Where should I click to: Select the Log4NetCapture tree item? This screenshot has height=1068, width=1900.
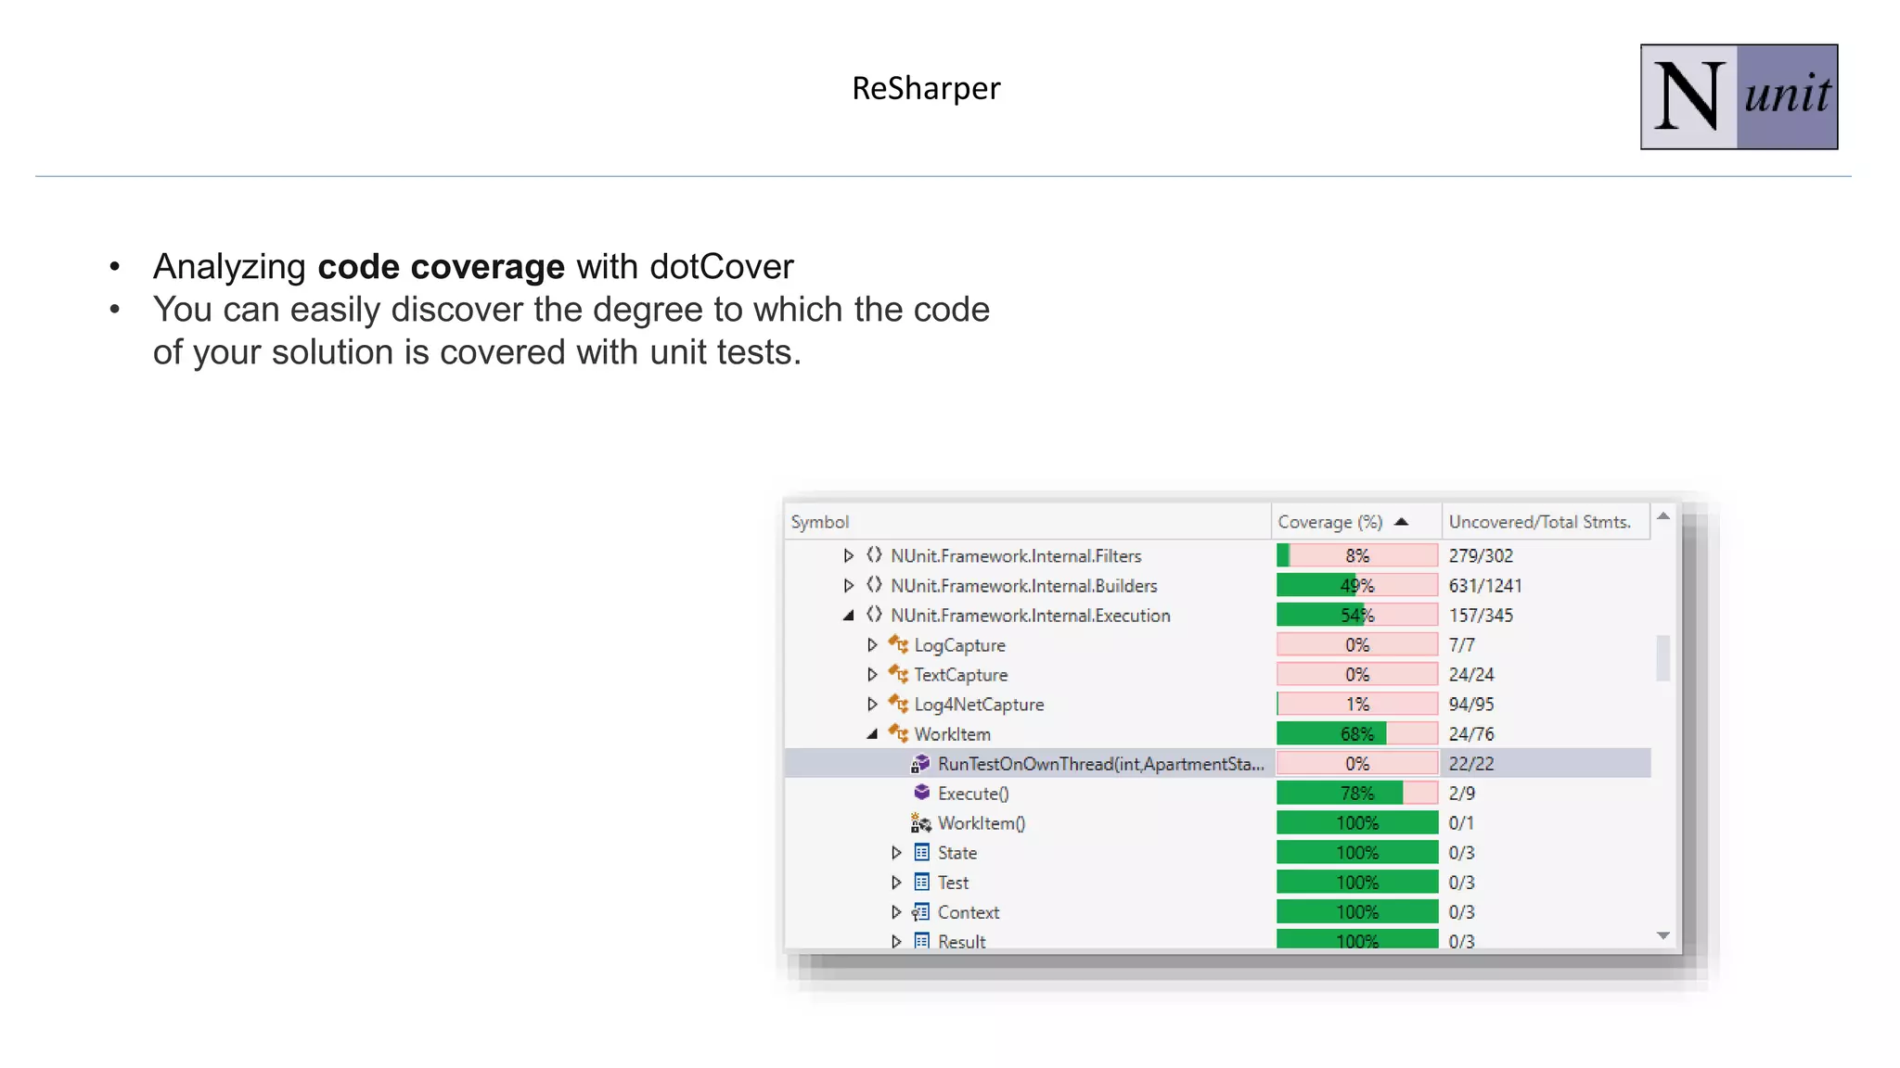979,705
